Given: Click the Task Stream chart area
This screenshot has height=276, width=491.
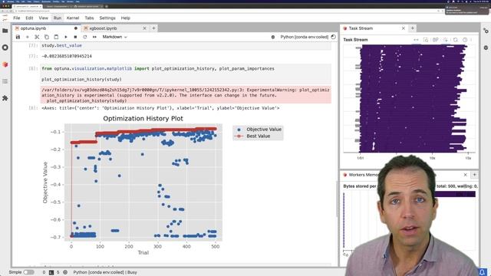Looking at the screenshot, I should point(409,99).
